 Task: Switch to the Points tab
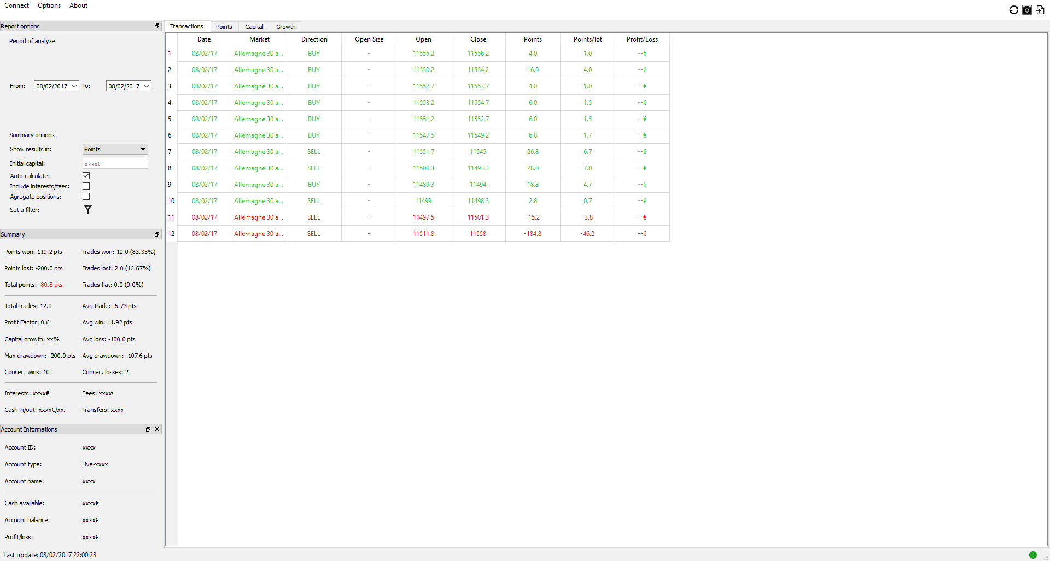[224, 27]
